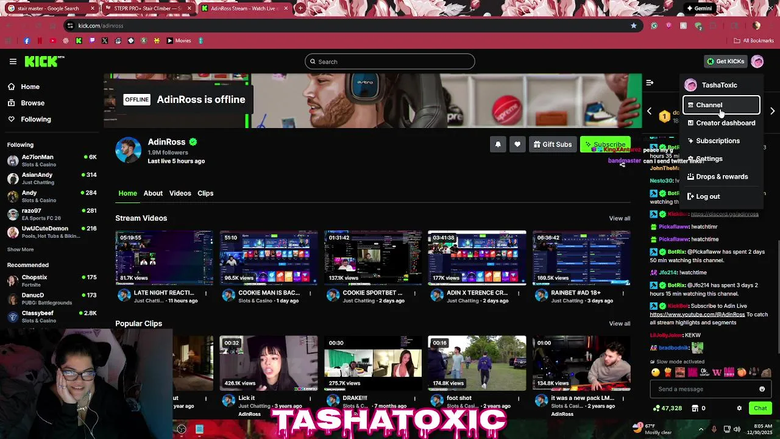780x439 pixels.
Task: Click View all for Stream Videos
Action: point(619,218)
